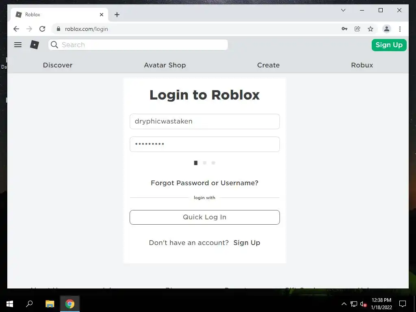Screen dimensions: 416x312
Task: Open File Explorer from the taskbar
Action: pos(50,304)
